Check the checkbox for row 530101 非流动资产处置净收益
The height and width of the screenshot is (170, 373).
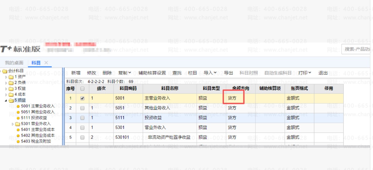[82, 137]
